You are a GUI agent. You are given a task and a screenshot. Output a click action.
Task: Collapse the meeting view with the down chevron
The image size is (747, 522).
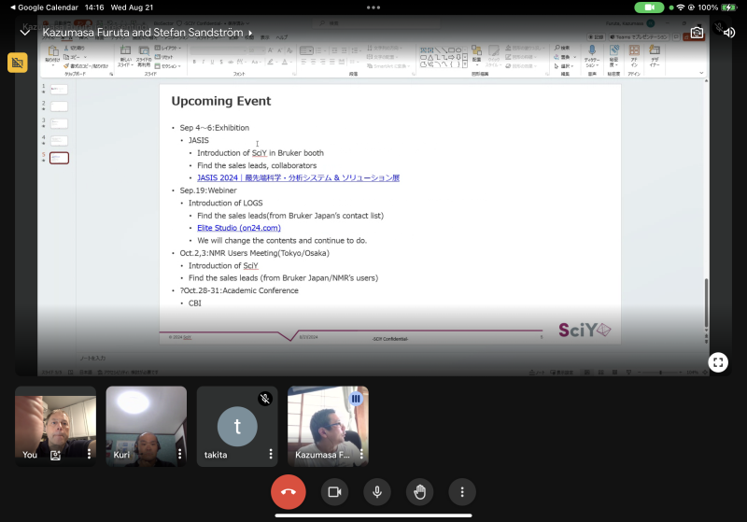(25, 33)
